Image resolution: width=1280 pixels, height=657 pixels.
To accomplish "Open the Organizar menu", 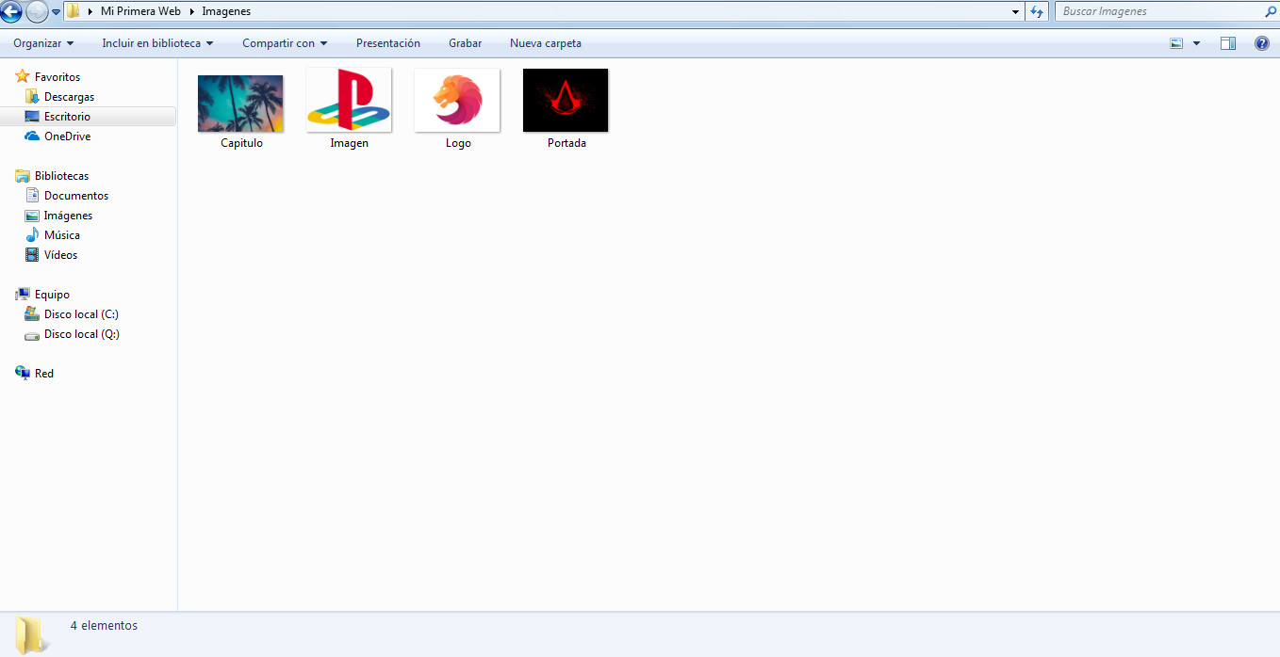I will click(x=43, y=43).
